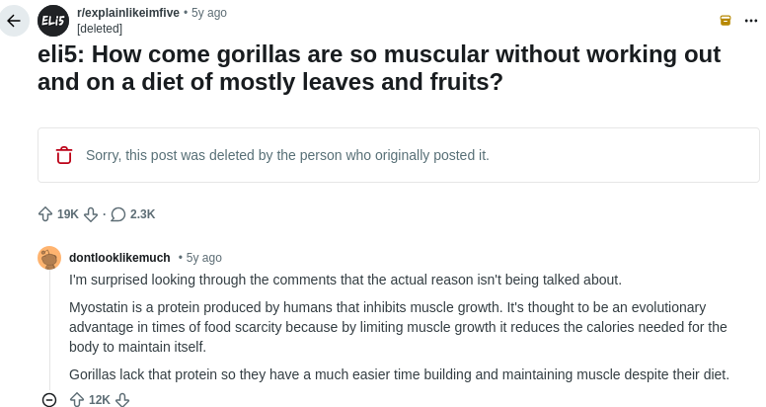Click the vertical comment thread line

click(x=49, y=326)
